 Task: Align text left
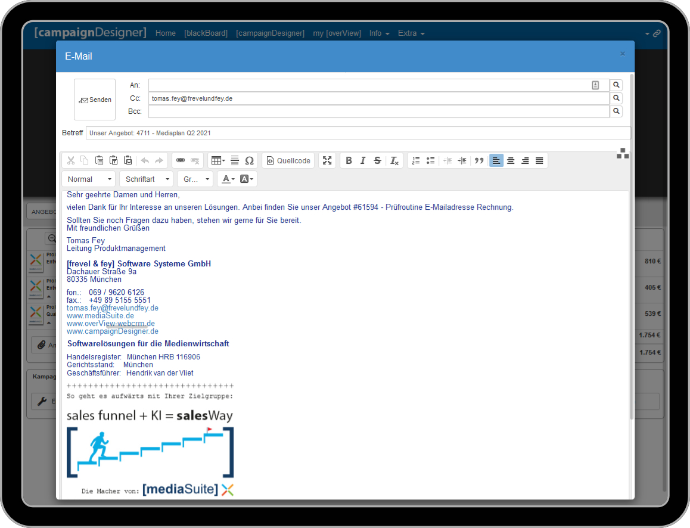click(496, 160)
